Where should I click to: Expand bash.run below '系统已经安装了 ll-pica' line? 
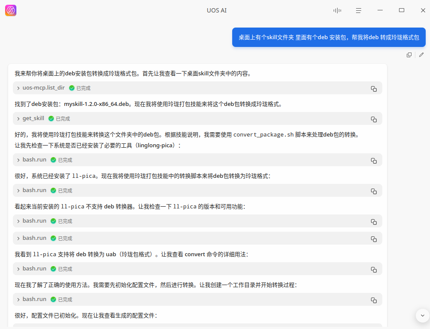18,191
